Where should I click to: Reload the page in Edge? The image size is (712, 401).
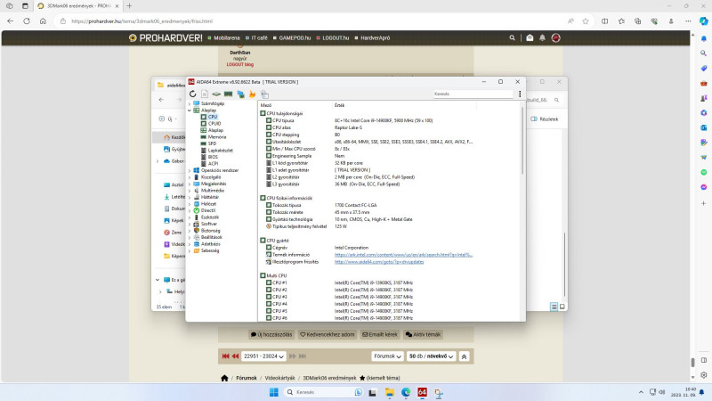(27, 20)
